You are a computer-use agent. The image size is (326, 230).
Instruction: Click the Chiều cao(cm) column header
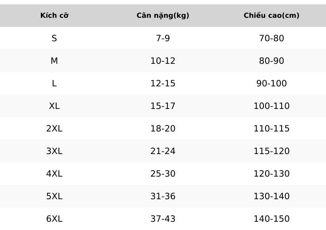tap(272, 16)
